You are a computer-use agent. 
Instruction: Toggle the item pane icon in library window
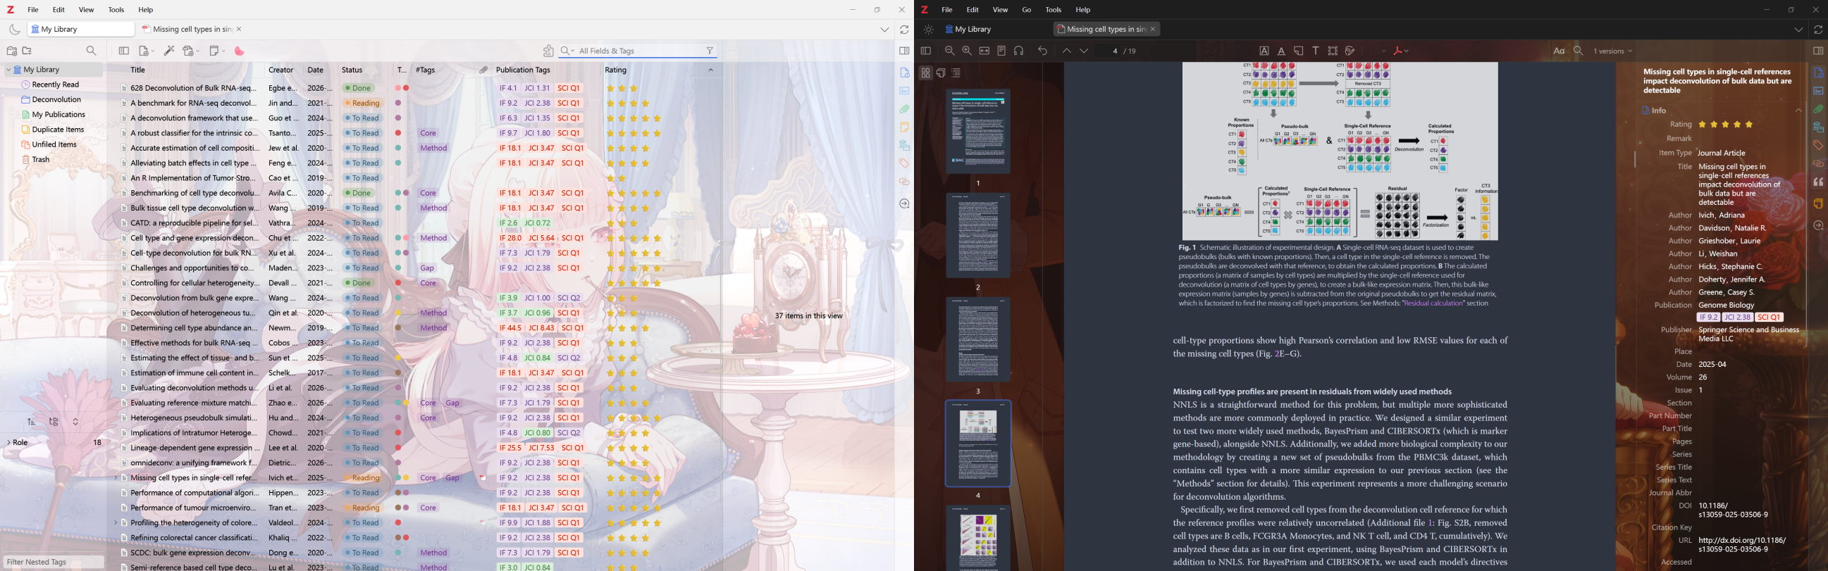point(904,51)
